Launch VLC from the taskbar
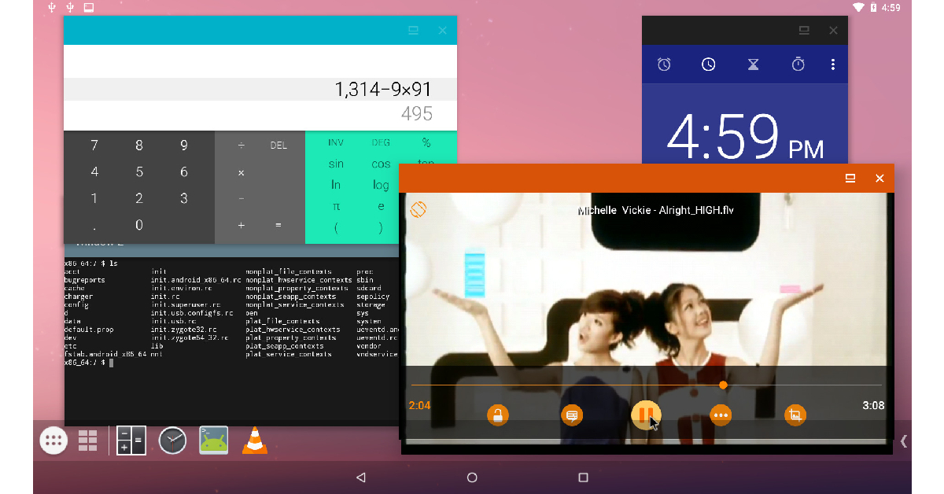The width and height of the screenshot is (944, 494). (x=254, y=441)
